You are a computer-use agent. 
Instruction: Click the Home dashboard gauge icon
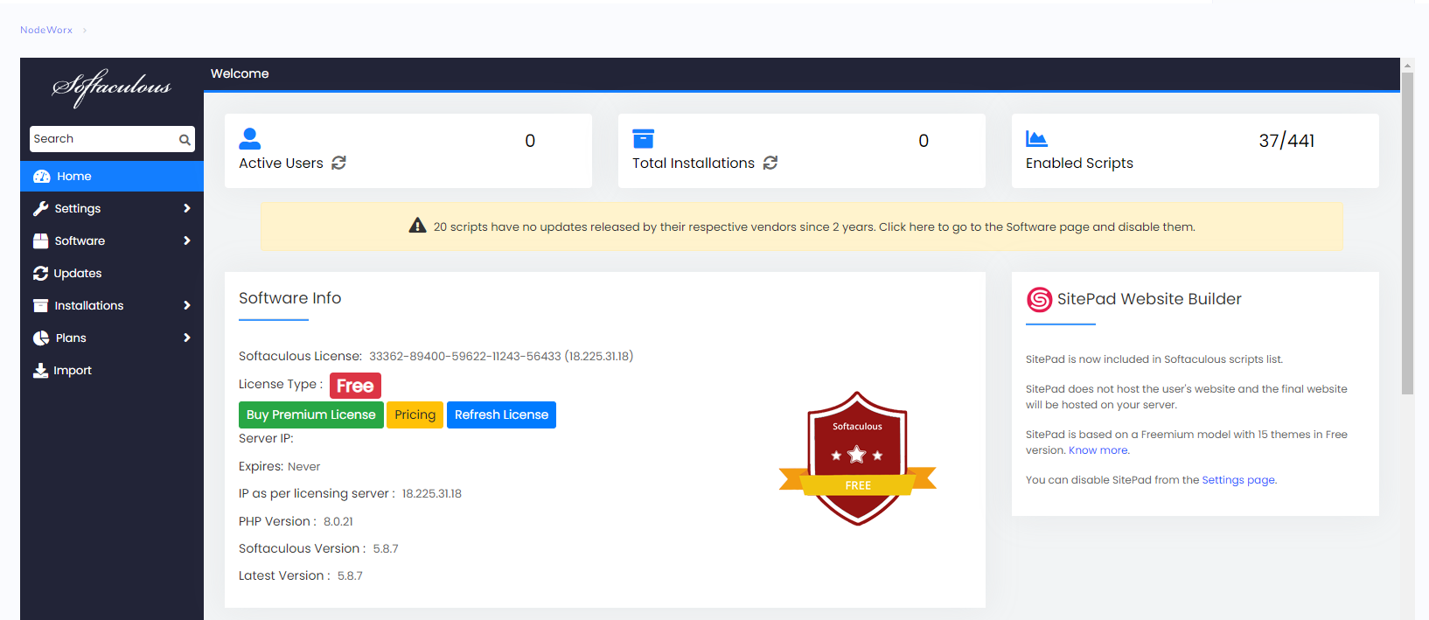click(41, 177)
